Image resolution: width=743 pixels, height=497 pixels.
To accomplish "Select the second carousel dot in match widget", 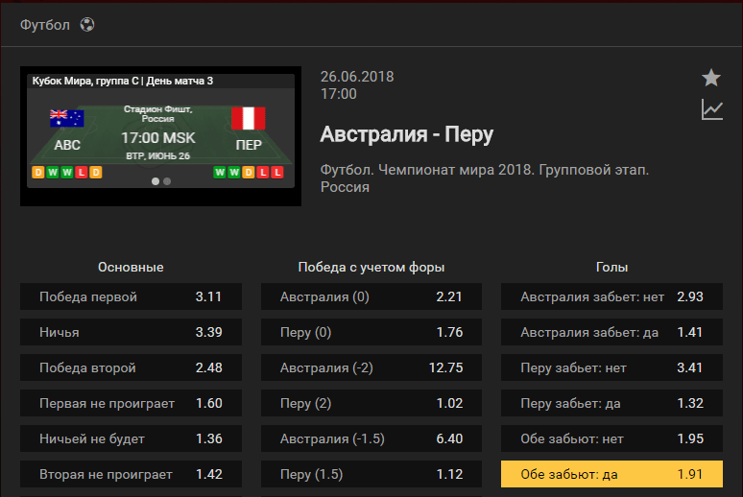I will click(x=167, y=181).
